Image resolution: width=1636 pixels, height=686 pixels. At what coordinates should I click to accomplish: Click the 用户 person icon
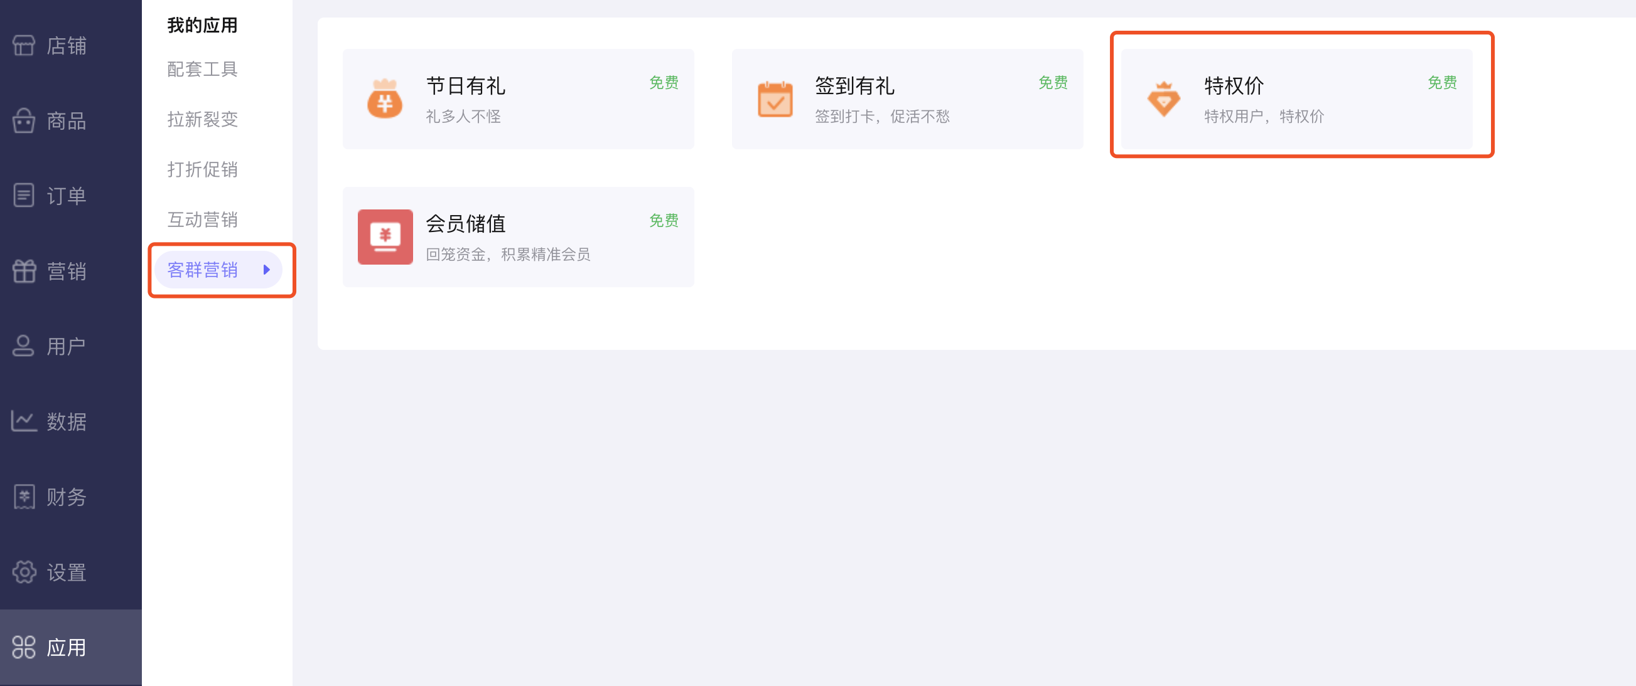(x=23, y=346)
